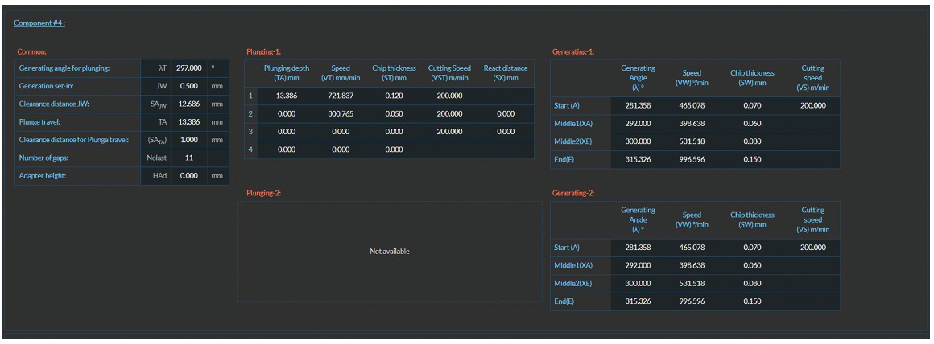The height and width of the screenshot is (344, 934).
Task: Open the Component #4 link
Action: pyautogui.click(x=39, y=23)
